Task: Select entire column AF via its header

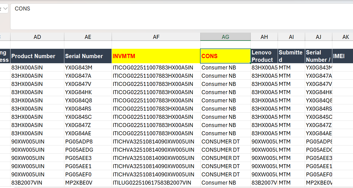Action: click(156, 37)
